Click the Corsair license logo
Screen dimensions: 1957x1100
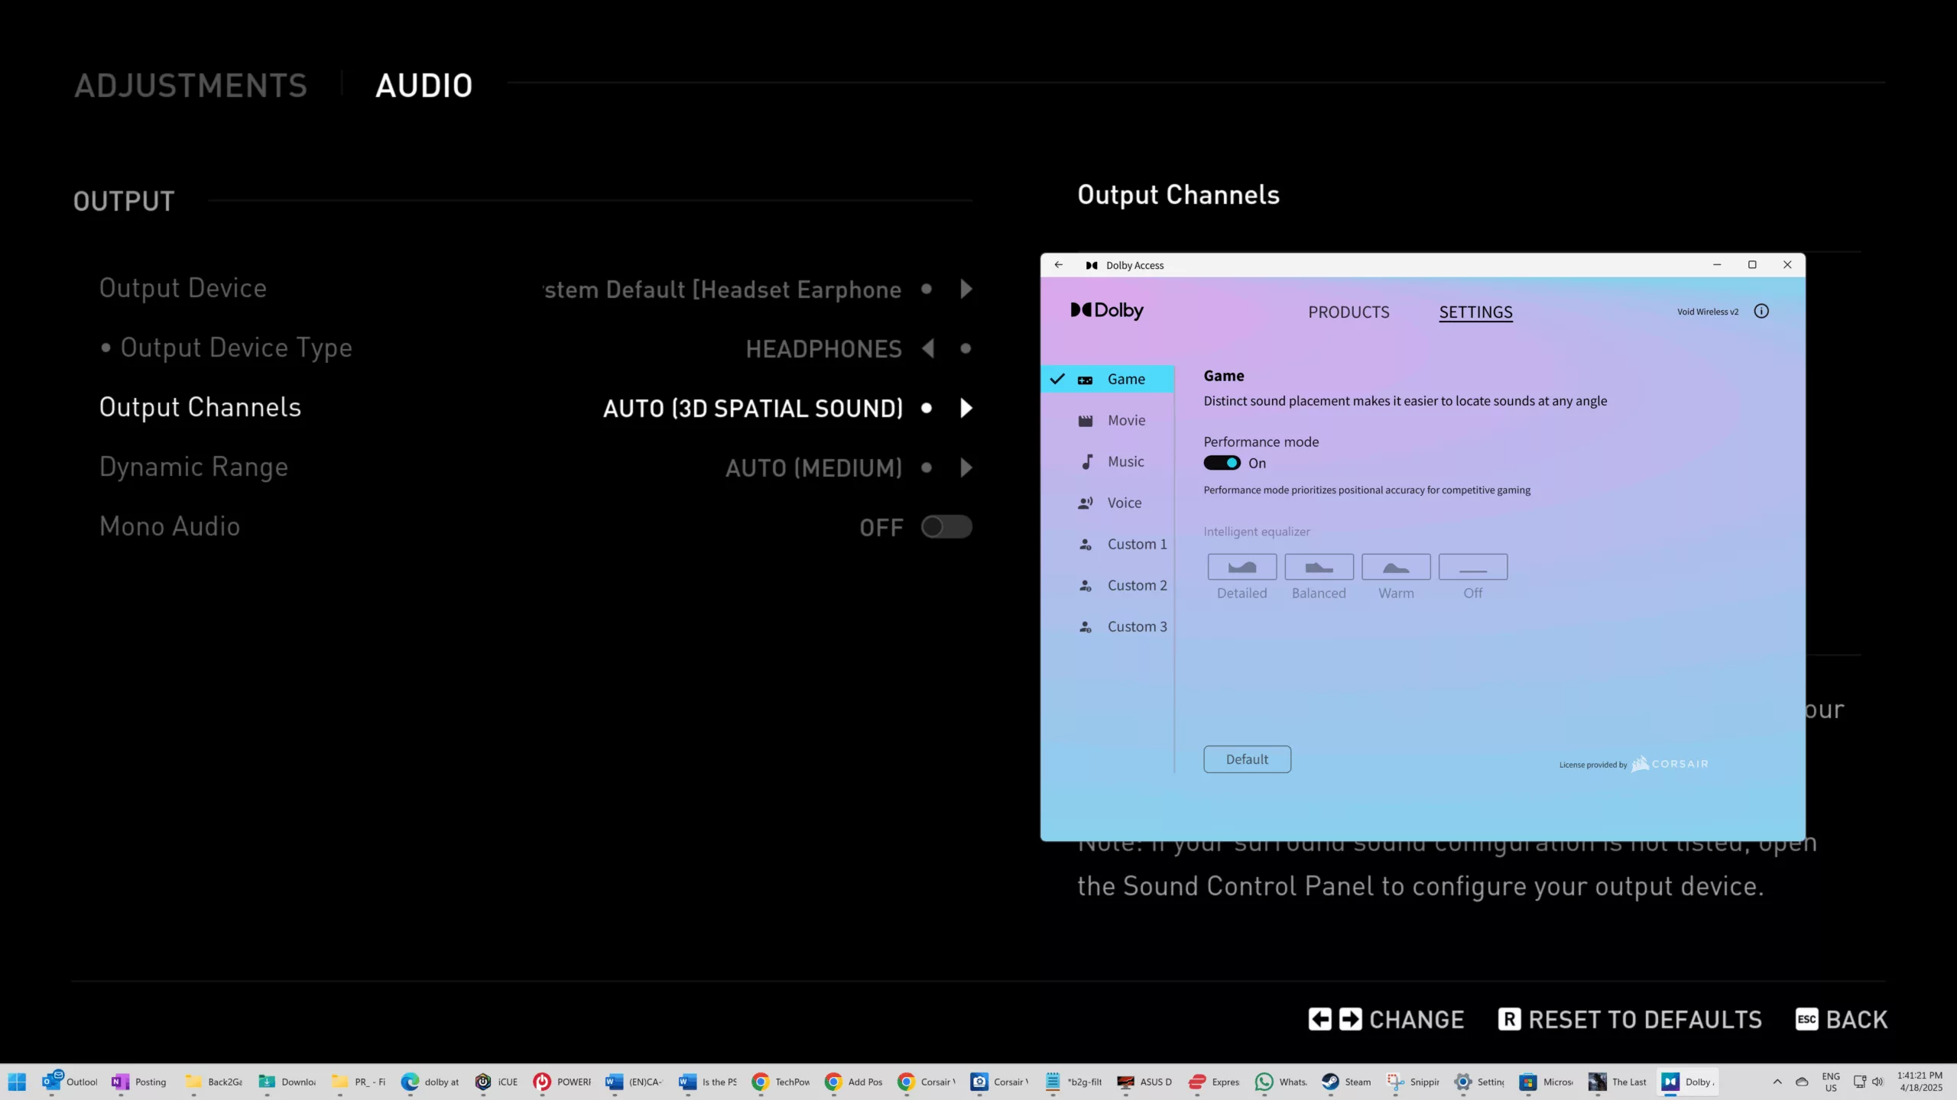(1670, 764)
